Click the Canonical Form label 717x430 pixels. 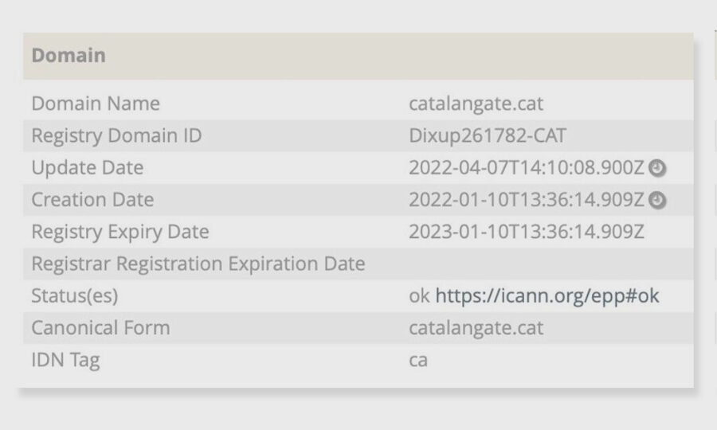(x=100, y=328)
